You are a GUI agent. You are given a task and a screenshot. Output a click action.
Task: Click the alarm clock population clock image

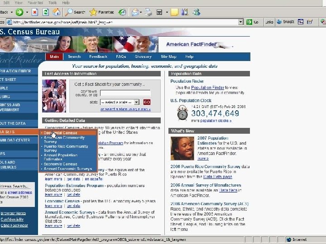click(182, 113)
